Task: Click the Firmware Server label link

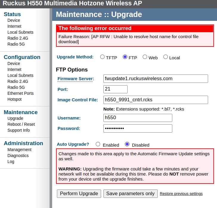Action: click(75, 79)
